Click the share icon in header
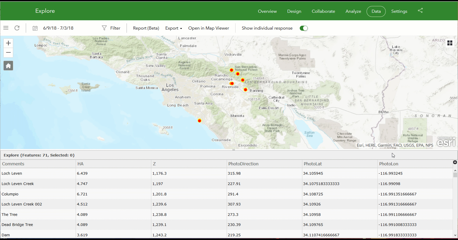The height and width of the screenshot is (240, 458). coord(420,11)
